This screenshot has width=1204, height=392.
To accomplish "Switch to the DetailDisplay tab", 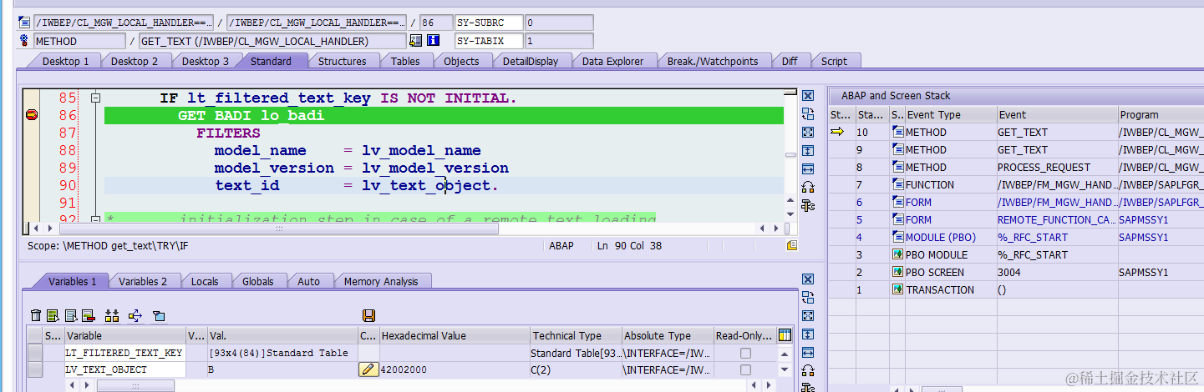I will [x=531, y=61].
